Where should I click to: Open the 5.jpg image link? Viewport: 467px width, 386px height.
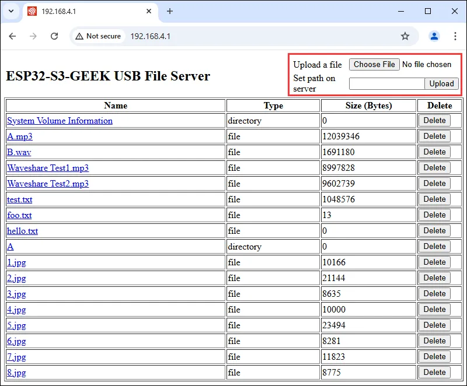click(x=16, y=325)
